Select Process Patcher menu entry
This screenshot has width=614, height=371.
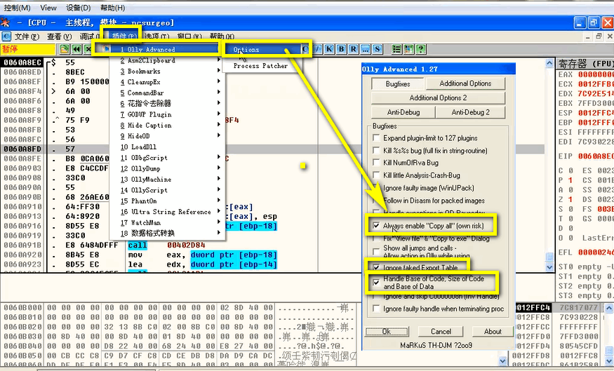click(260, 66)
